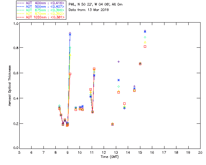Click the red square near 0.59 after 9h
This screenshot has width=206, height=165.
pyautogui.click(x=70, y=74)
